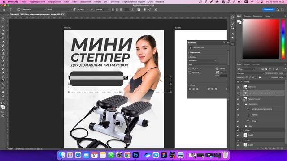
Task: Click lock all layer icon
Action: point(260,77)
